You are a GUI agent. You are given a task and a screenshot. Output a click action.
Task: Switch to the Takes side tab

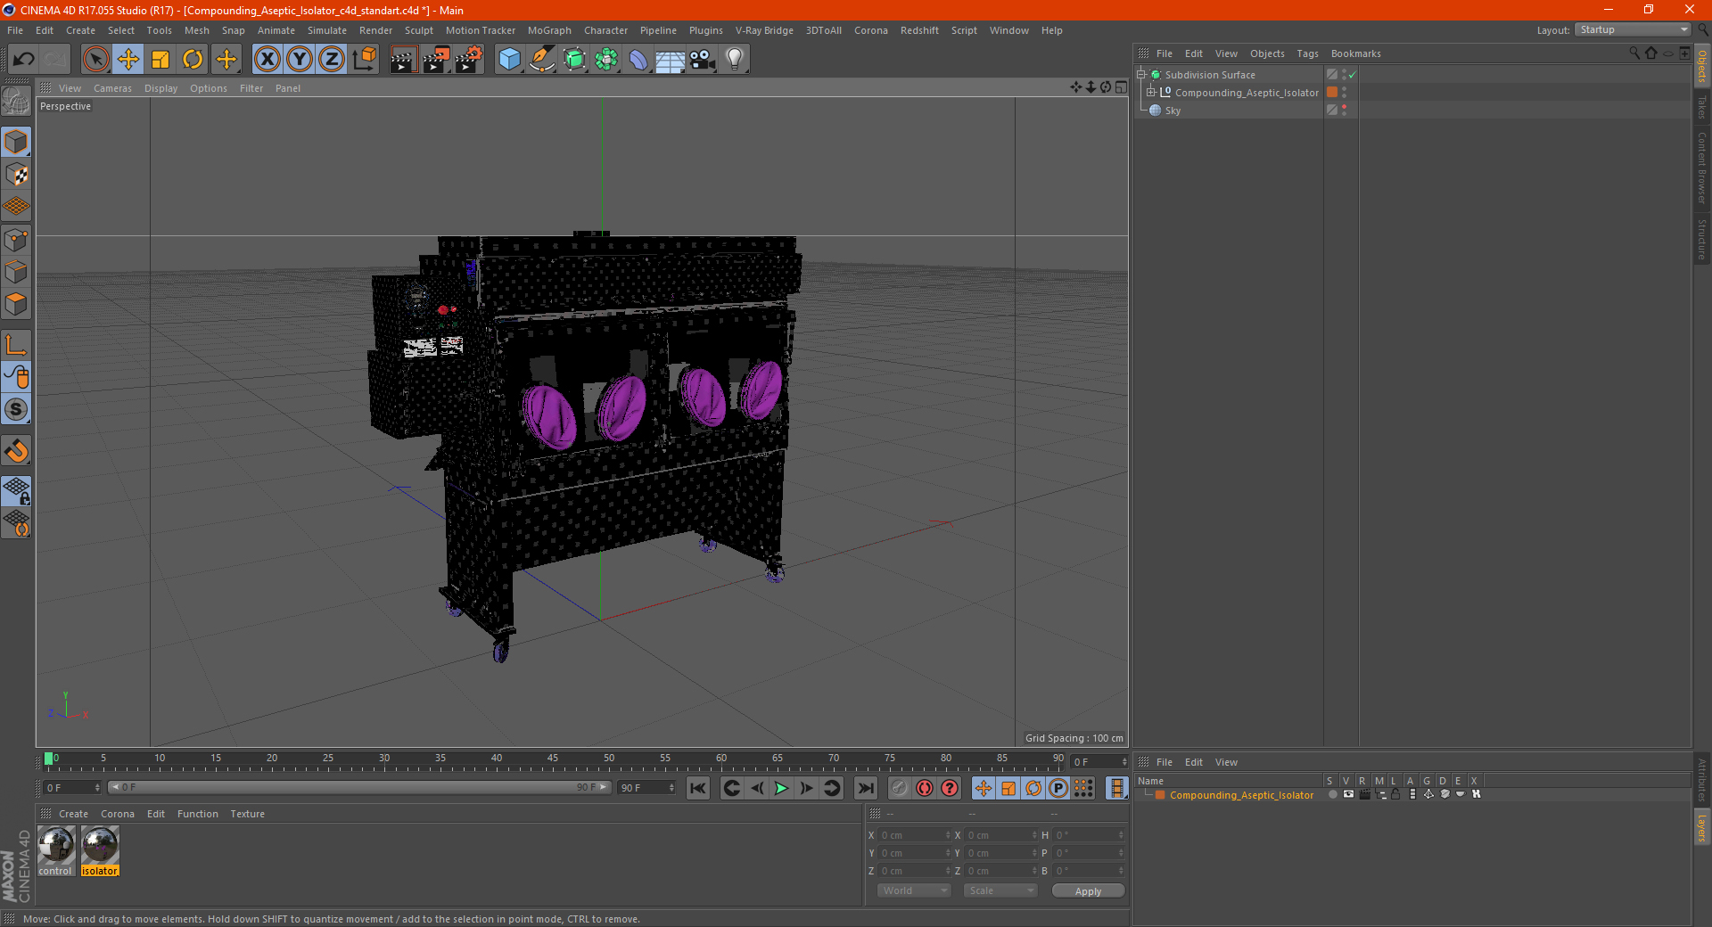coord(1701,107)
